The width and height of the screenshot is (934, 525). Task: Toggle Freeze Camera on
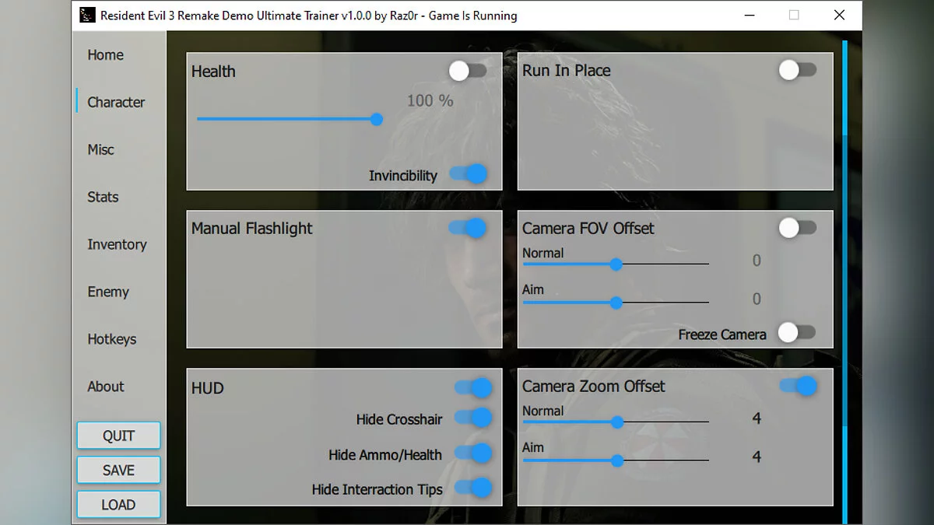click(x=797, y=333)
